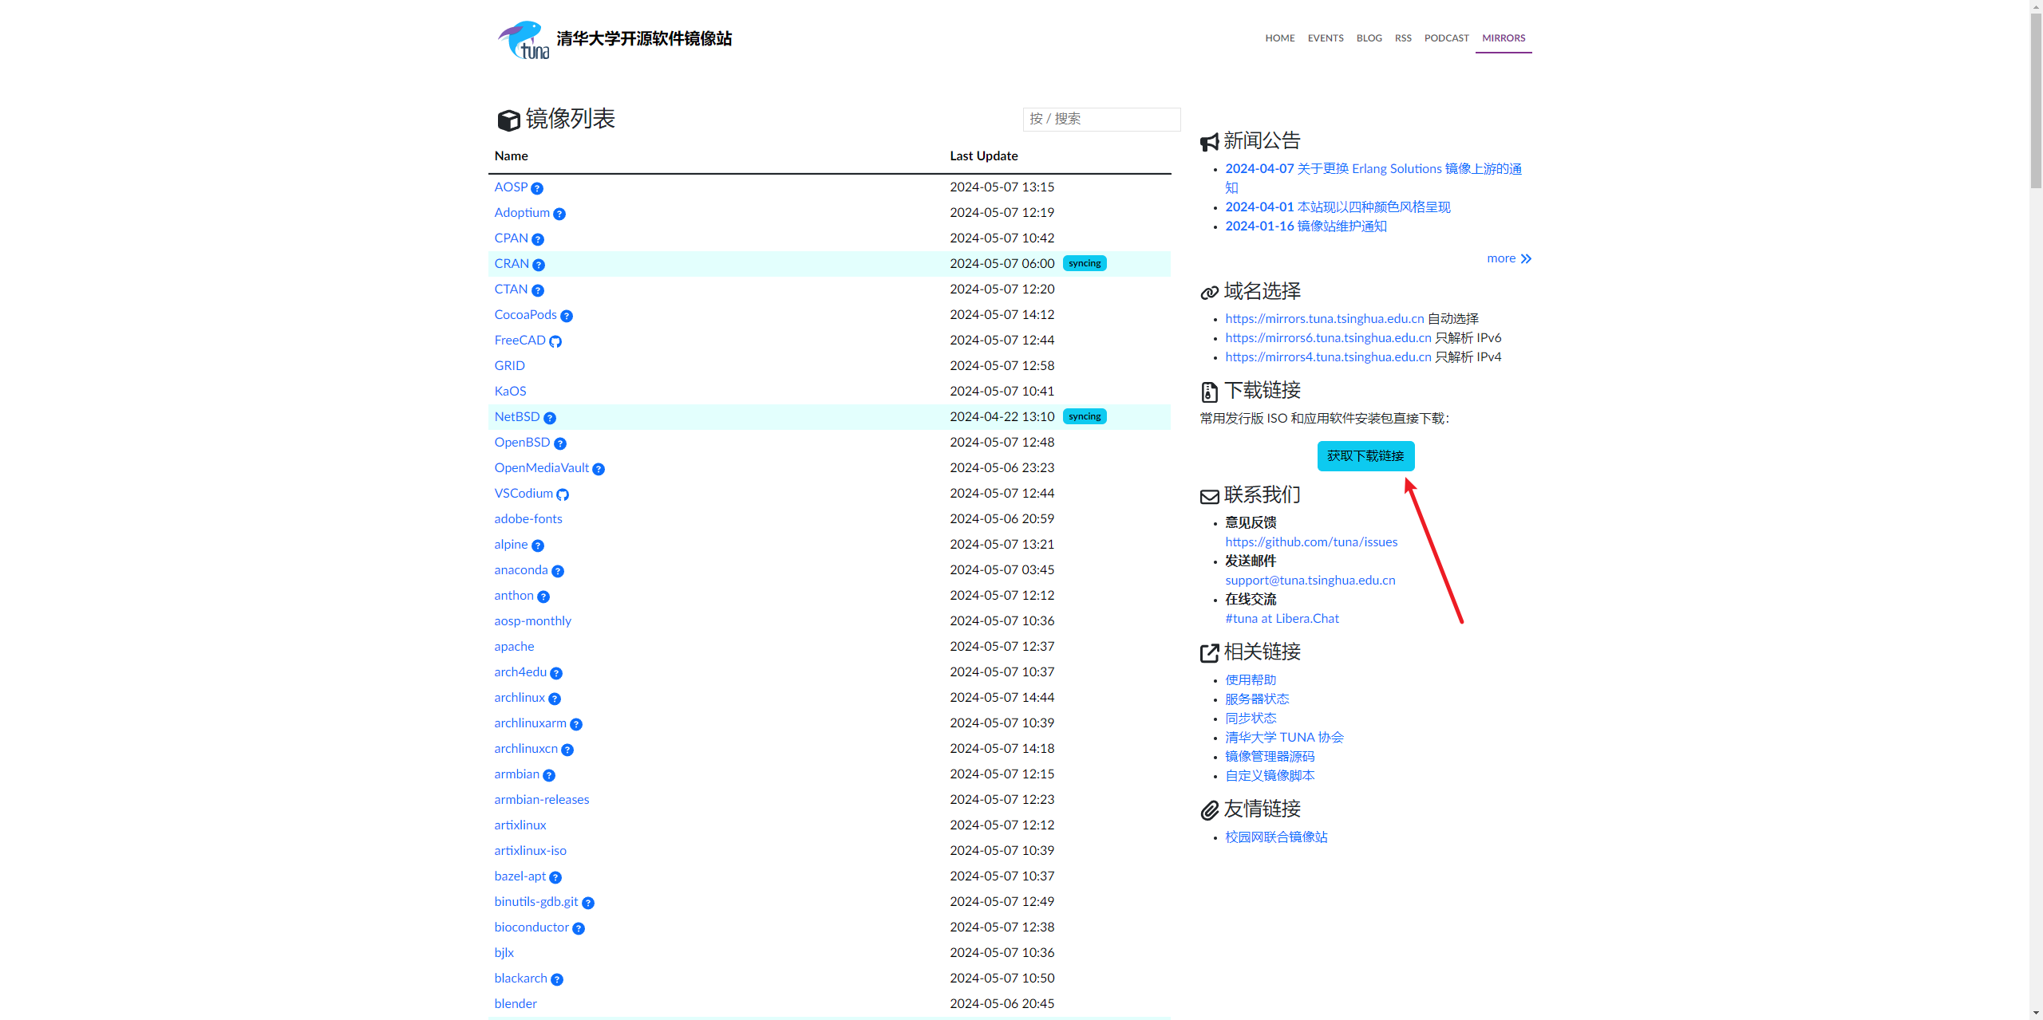
Task: Open help icon next to anaconda
Action: pos(558,571)
